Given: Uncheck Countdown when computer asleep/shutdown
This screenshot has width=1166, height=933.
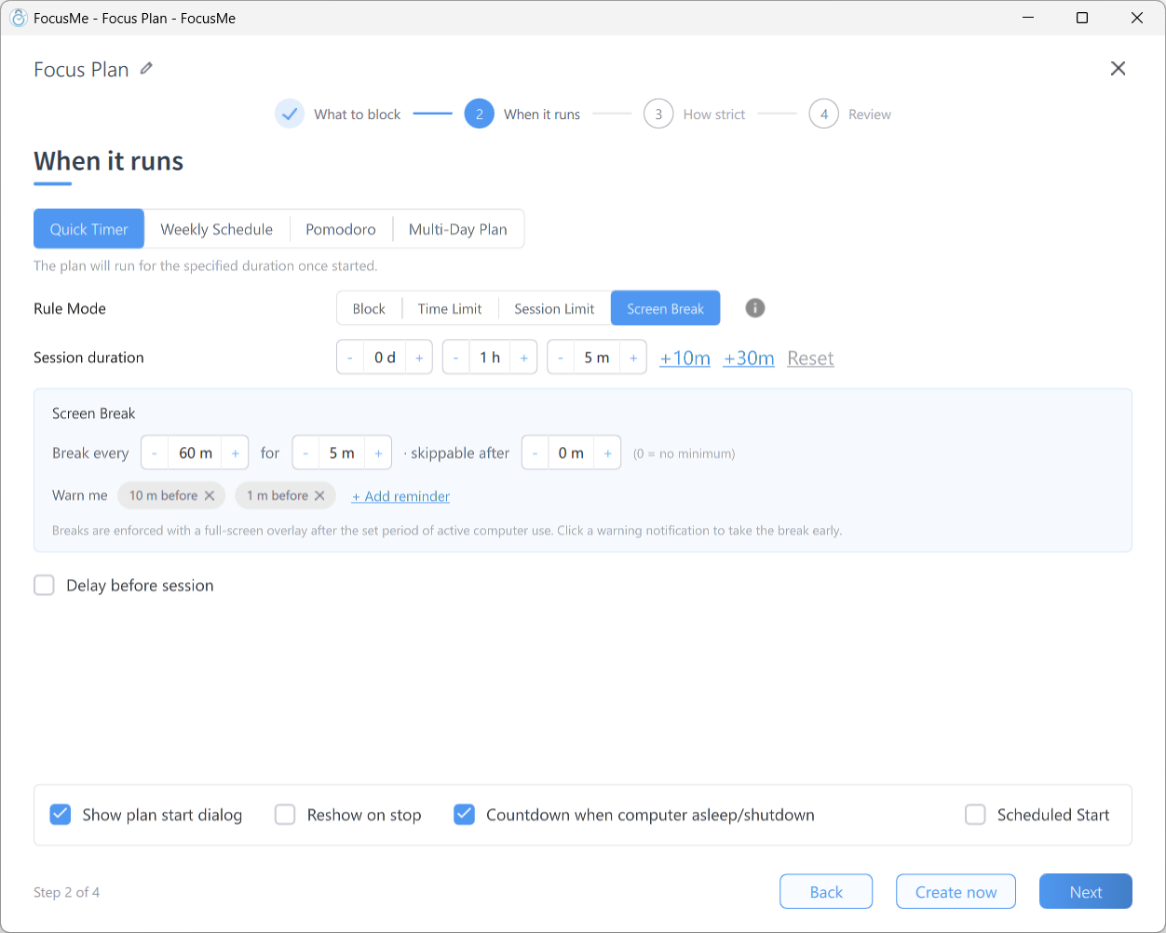Looking at the screenshot, I should coord(464,815).
